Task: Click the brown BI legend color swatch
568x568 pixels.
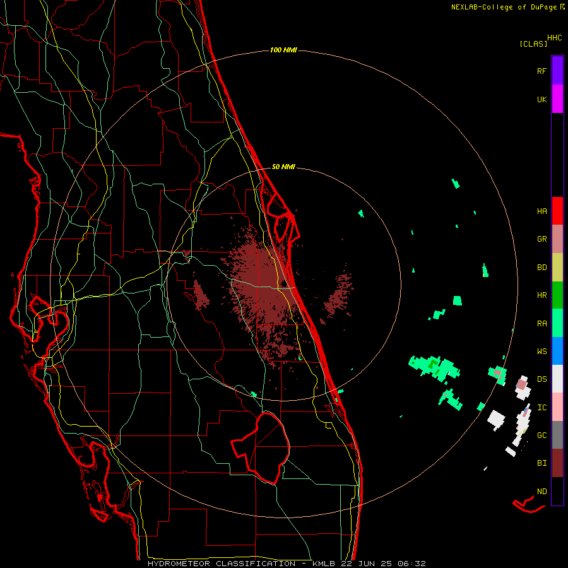Action: [x=557, y=463]
